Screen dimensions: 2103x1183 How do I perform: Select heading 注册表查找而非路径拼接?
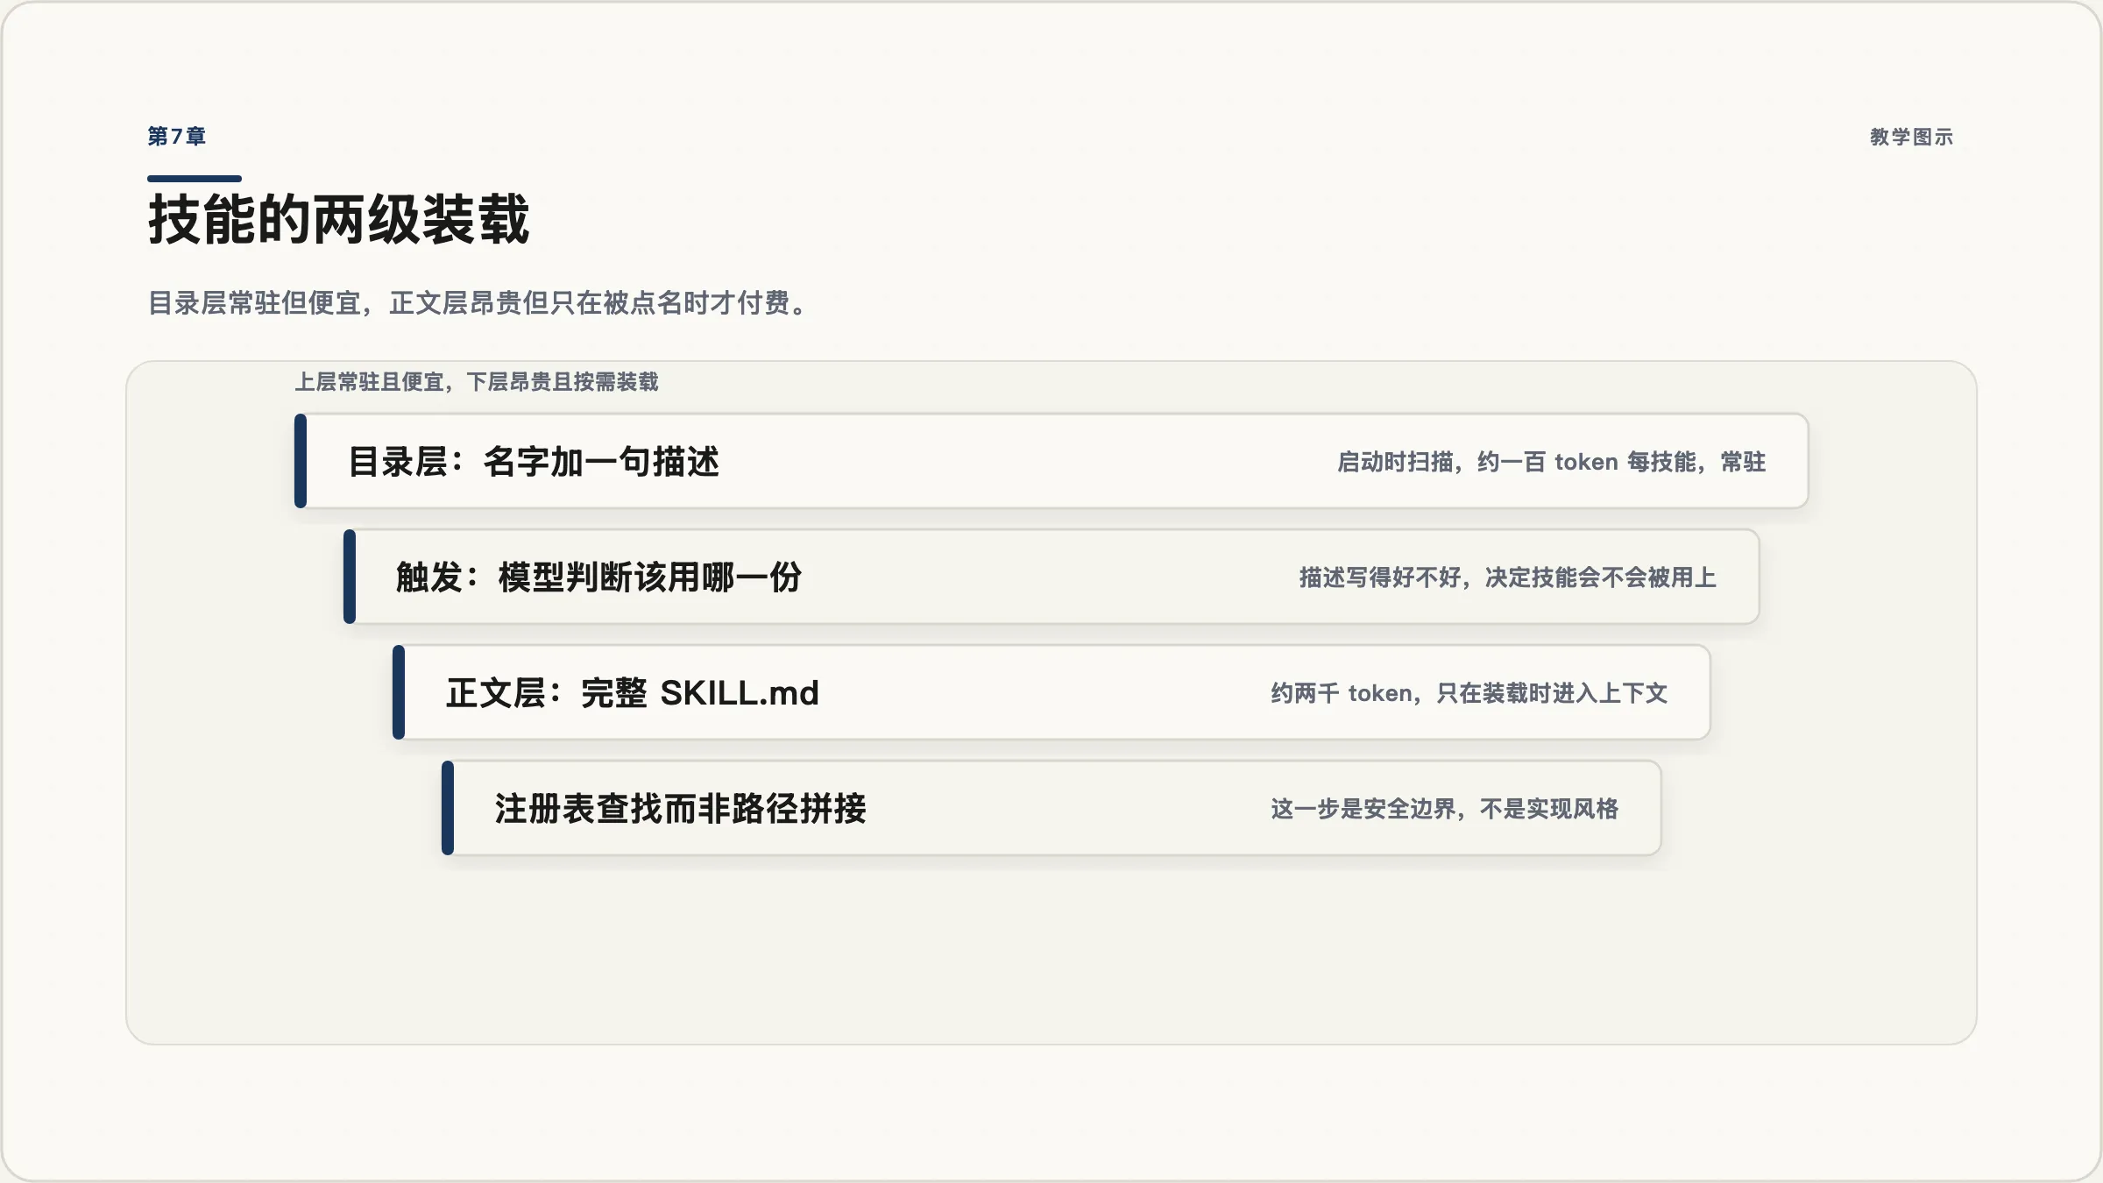(681, 809)
